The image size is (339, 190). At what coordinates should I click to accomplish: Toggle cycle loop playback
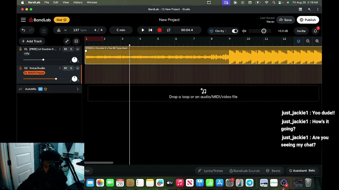pos(168,30)
